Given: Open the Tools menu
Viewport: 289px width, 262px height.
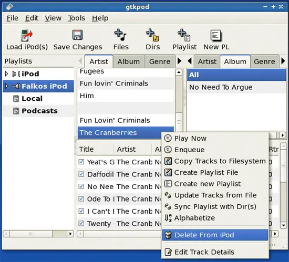Looking at the screenshot, I should (x=77, y=18).
